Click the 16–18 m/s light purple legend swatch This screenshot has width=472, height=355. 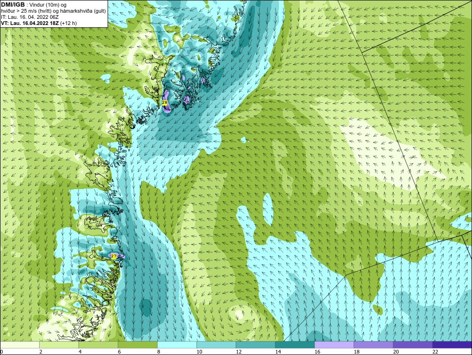click(x=334, y=345)
